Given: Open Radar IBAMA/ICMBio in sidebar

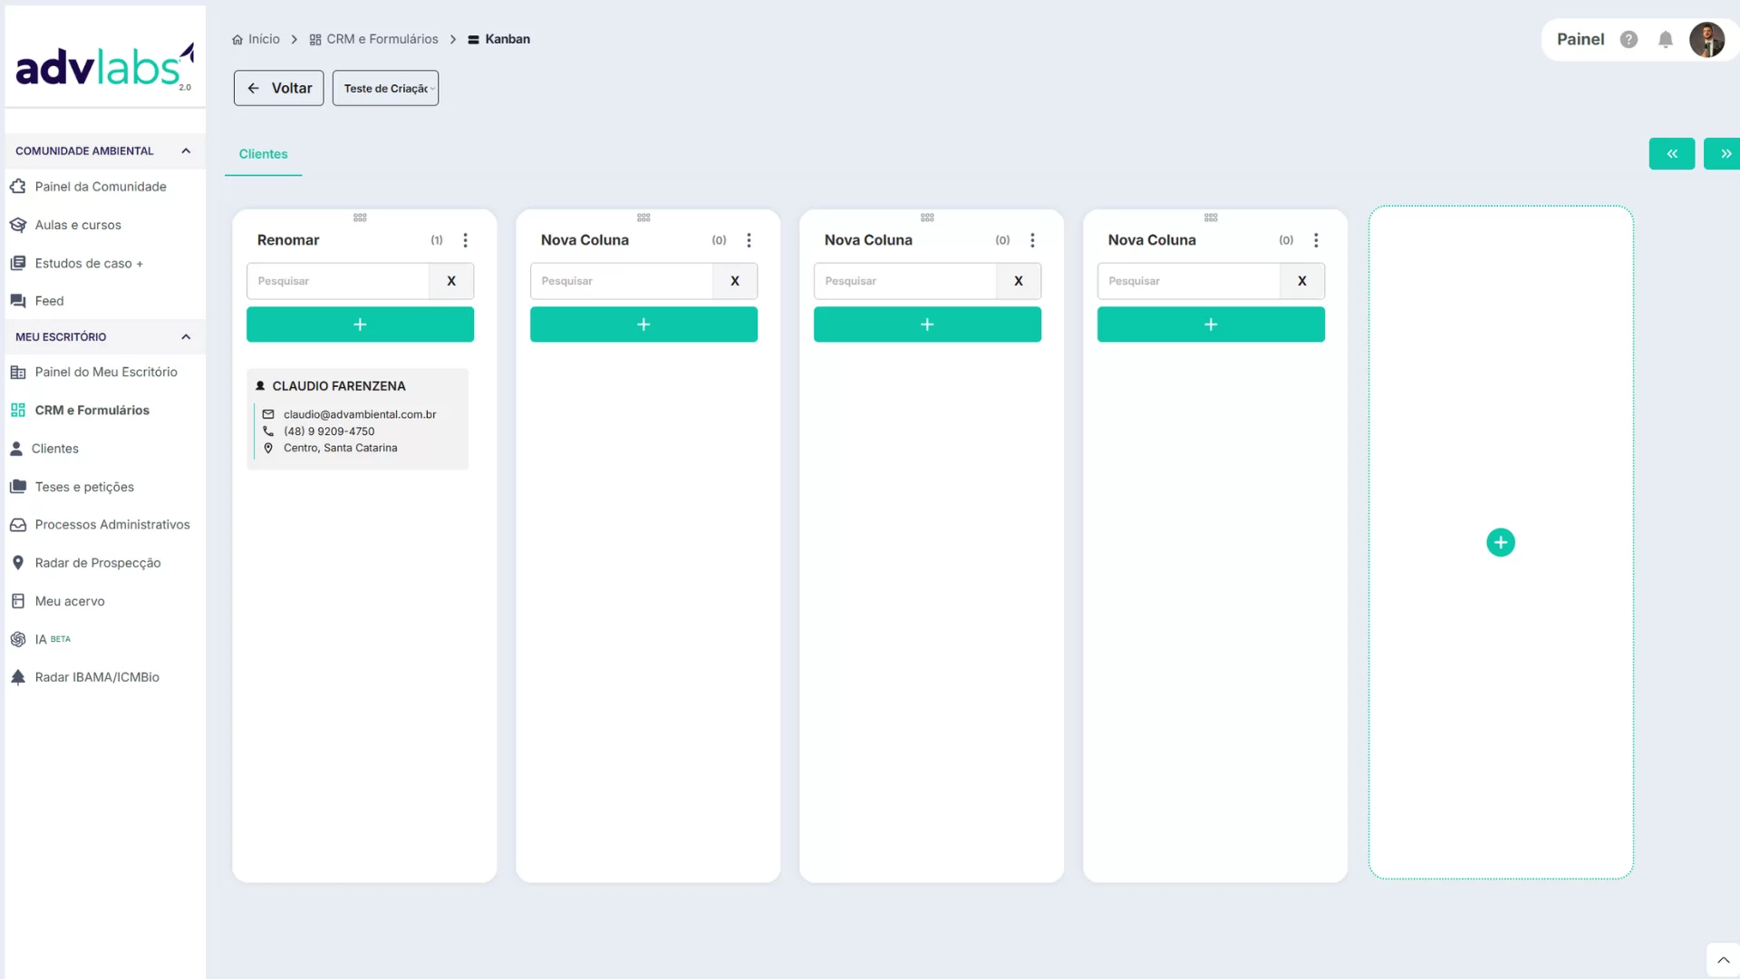Looking at the screenshot, I should [96, 677].
